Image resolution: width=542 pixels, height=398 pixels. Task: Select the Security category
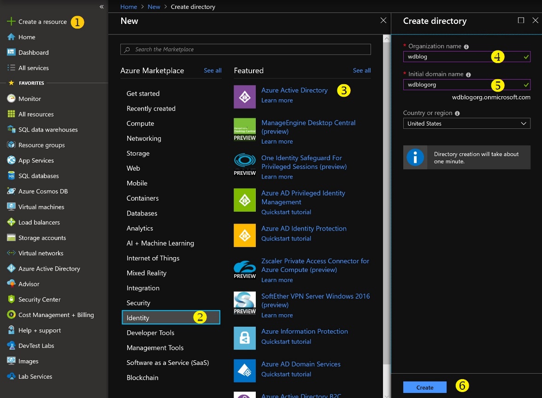[x=138, y=303]
